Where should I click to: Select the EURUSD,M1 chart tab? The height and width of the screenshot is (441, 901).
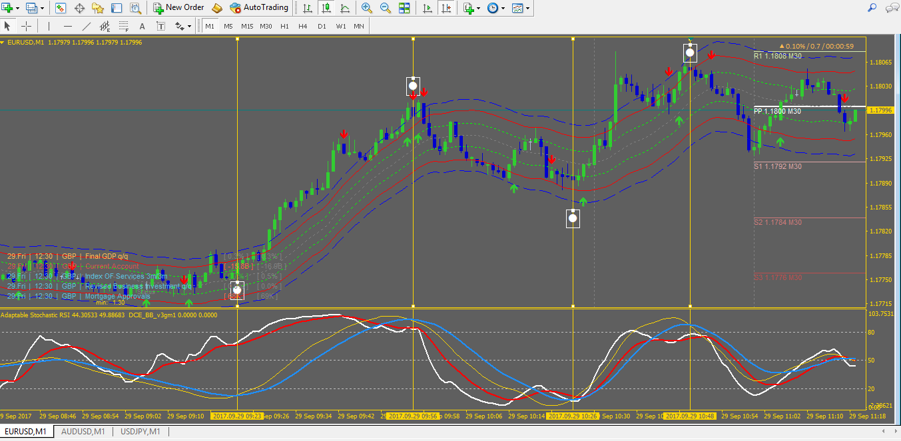click(26, 432)
